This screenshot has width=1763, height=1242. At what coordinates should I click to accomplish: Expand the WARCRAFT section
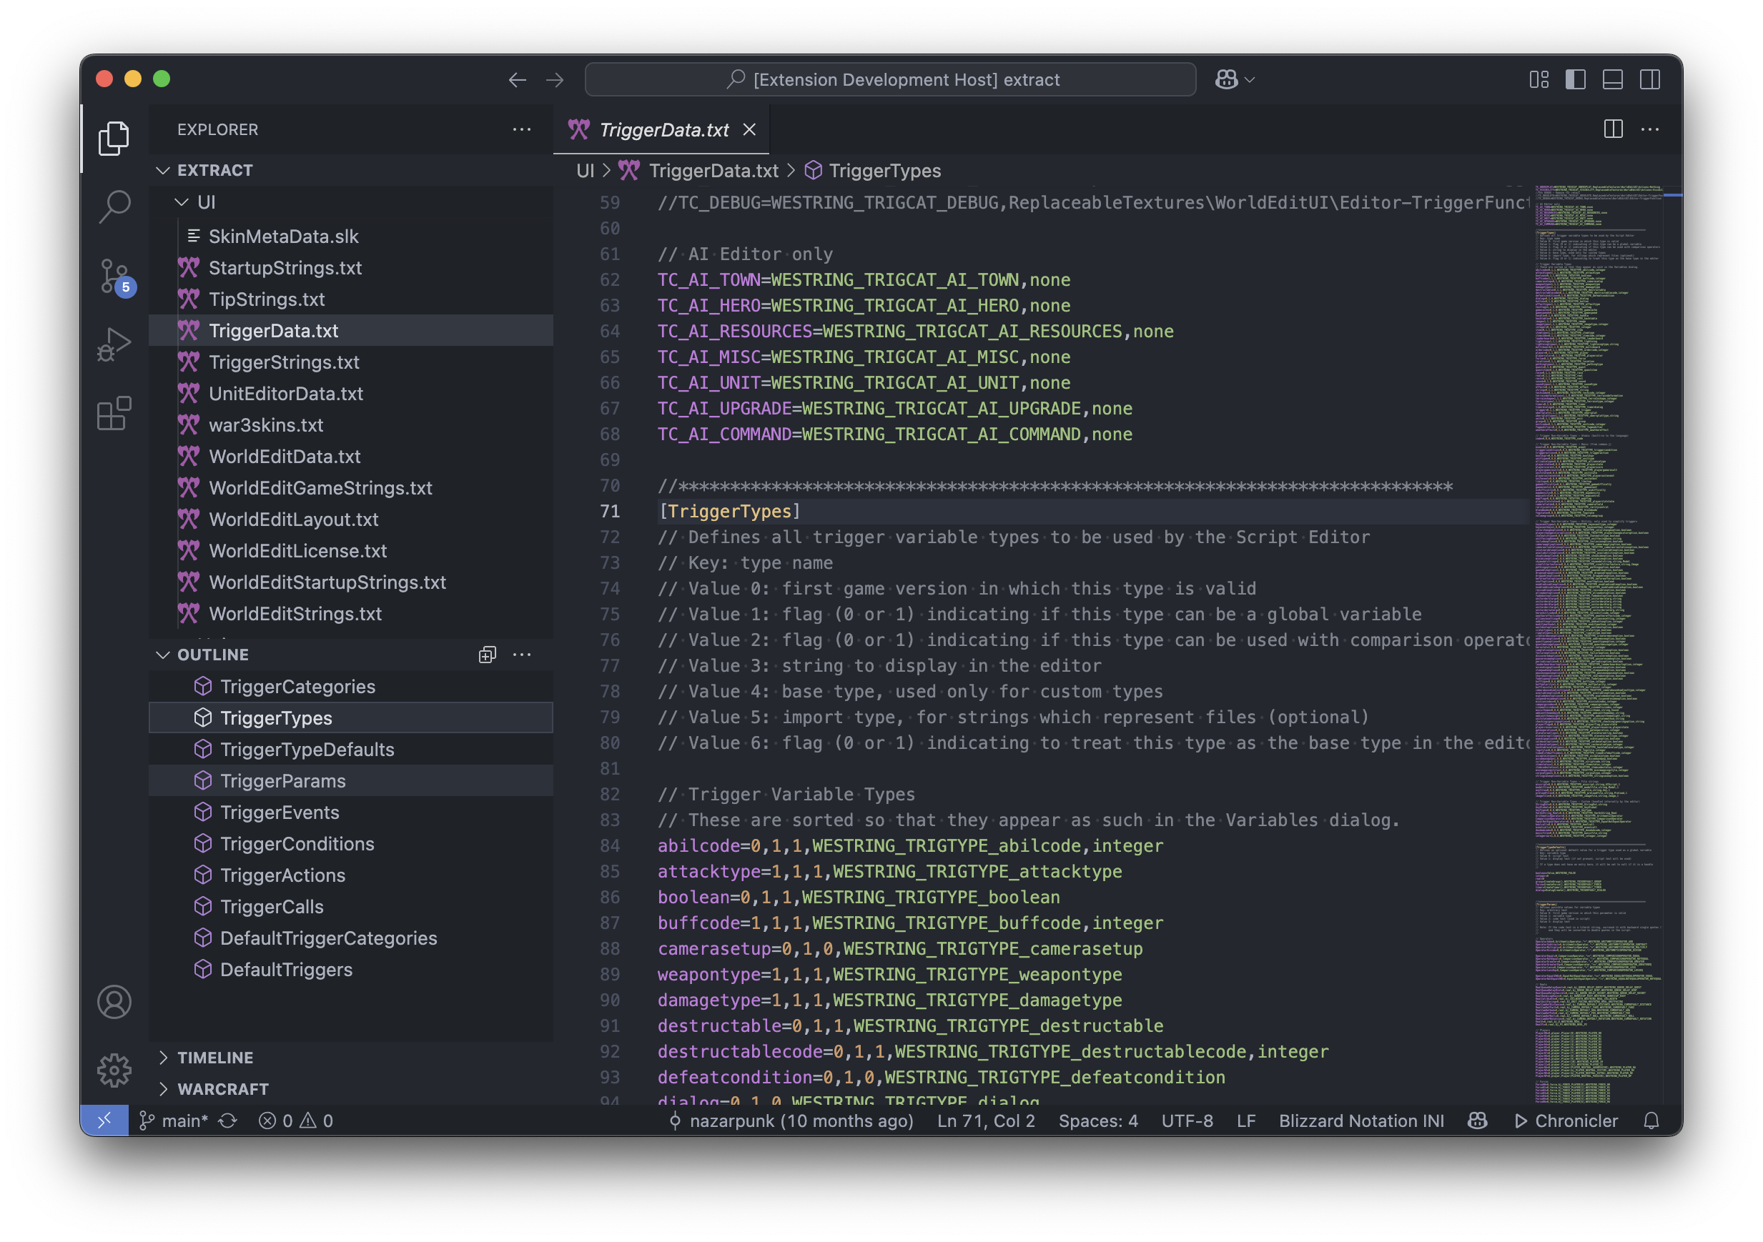222,1088
